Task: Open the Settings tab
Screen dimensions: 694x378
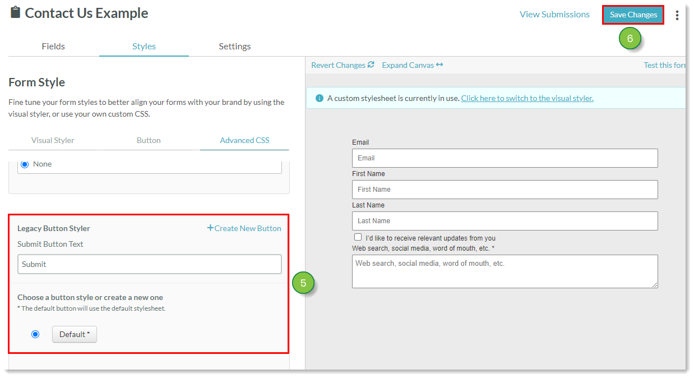Action: [x=235, y=46]
